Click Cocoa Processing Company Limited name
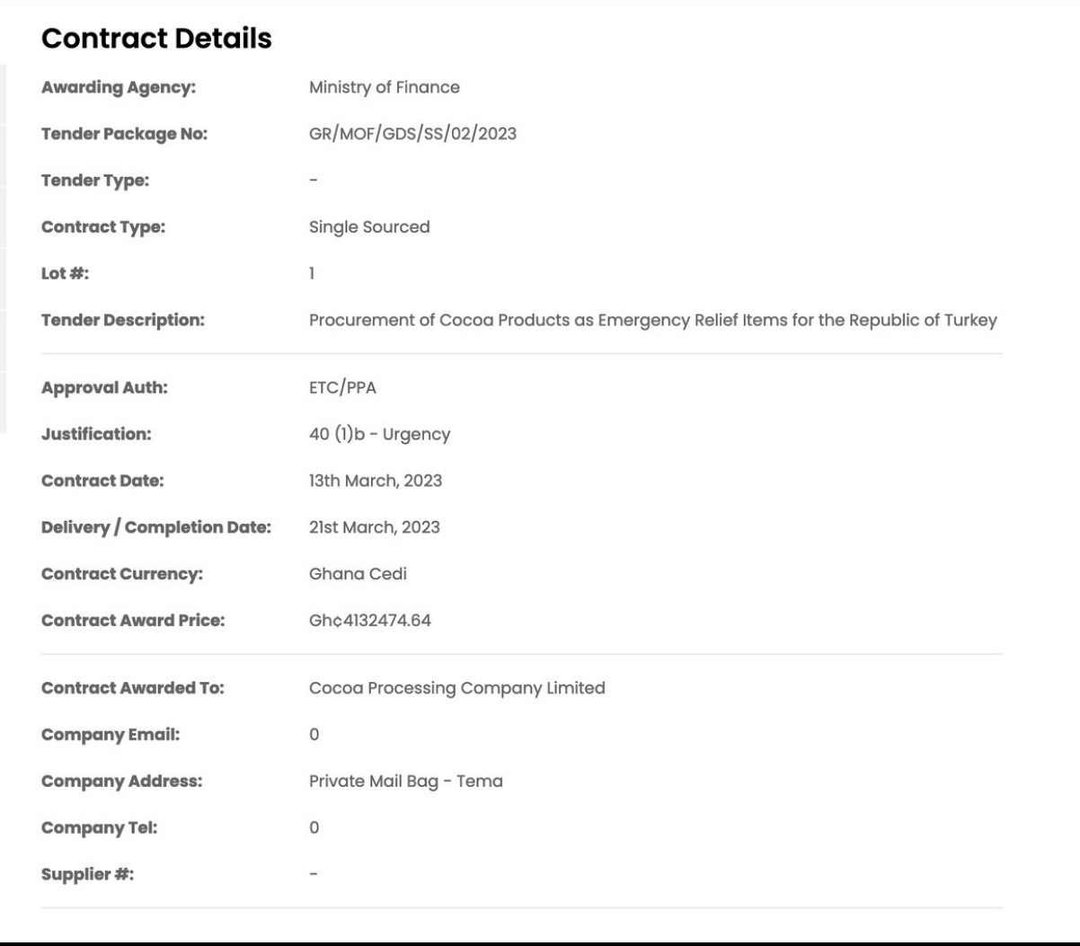1080x946 pixels. point(456,688)
